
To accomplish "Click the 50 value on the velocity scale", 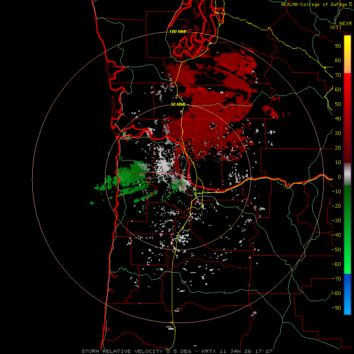I will coord(338,104).
